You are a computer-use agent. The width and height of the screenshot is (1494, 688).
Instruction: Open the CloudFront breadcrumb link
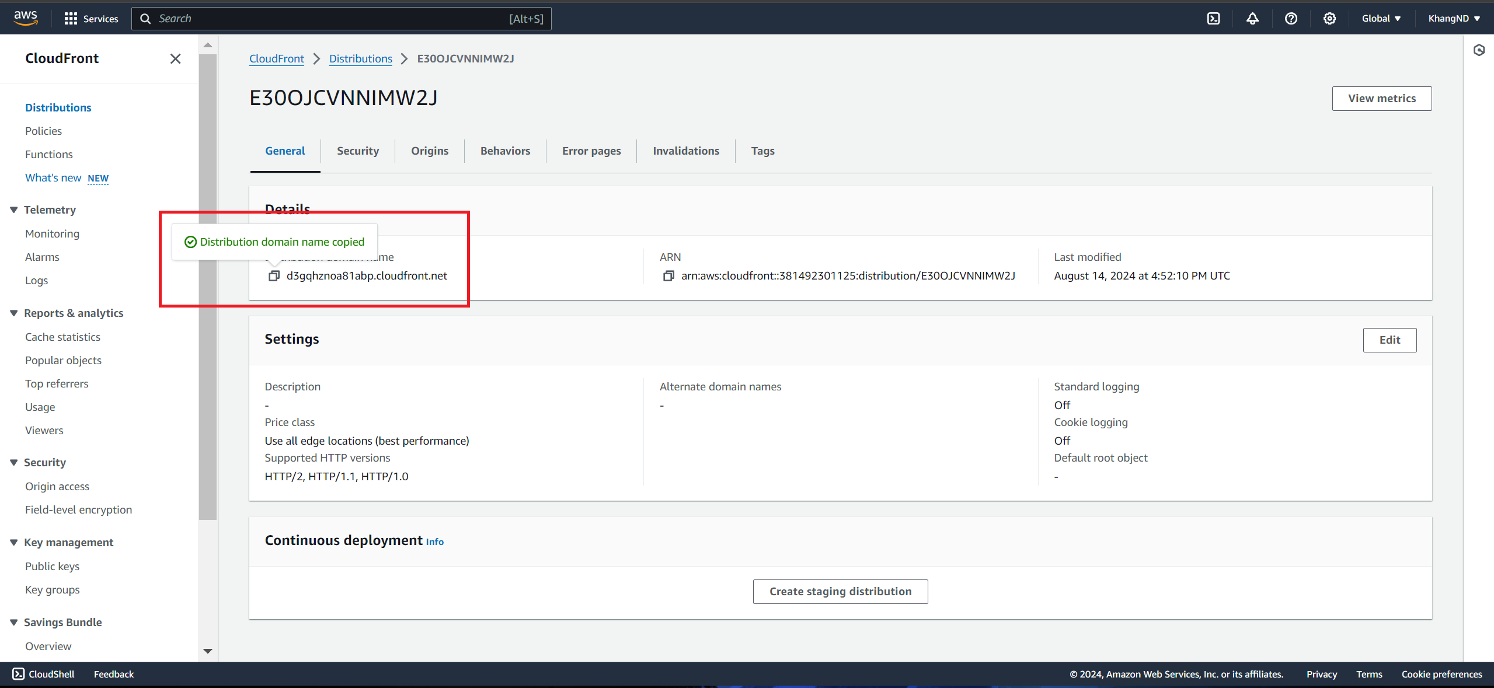[x=277, y=59]
